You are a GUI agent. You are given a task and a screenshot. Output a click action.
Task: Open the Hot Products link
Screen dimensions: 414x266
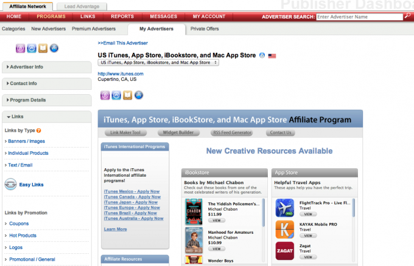(x=23, y=236)
